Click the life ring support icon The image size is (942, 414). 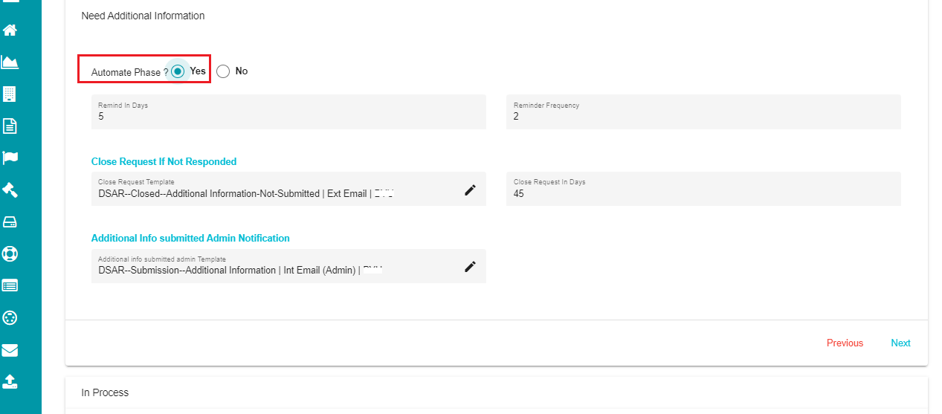tap(10, 253)
